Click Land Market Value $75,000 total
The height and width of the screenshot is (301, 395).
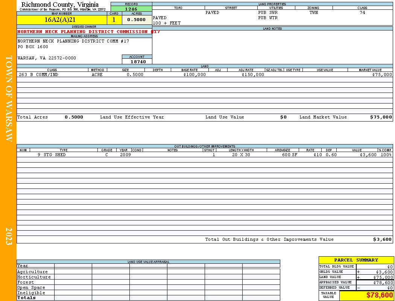(381, 117)
